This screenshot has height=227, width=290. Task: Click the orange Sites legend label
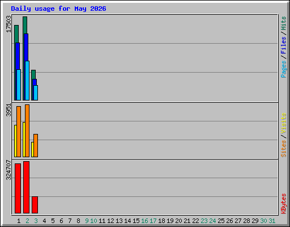click(283, 149)
